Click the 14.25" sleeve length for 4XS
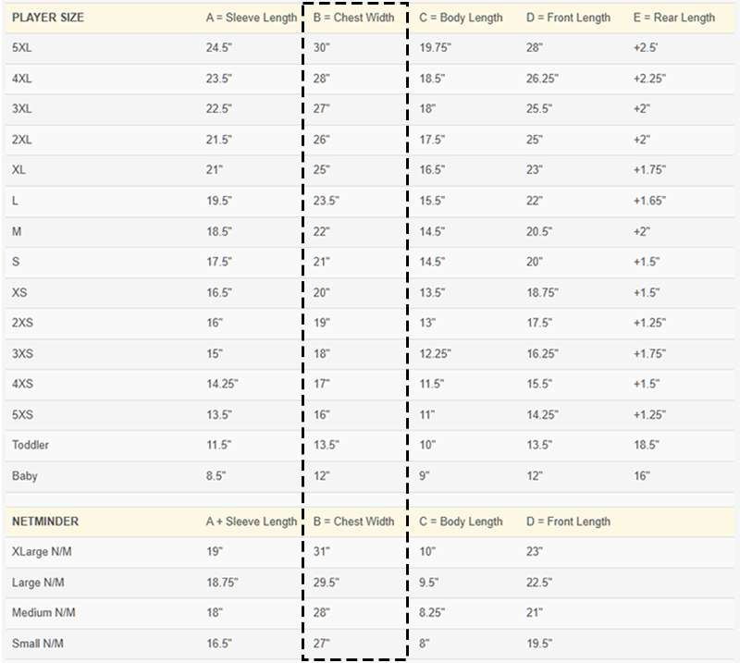 click(221, 384)
